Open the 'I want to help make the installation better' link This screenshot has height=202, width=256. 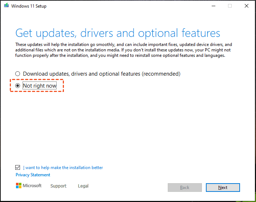[63, 168]
